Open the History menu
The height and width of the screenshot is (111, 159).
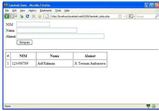point(32,11)
